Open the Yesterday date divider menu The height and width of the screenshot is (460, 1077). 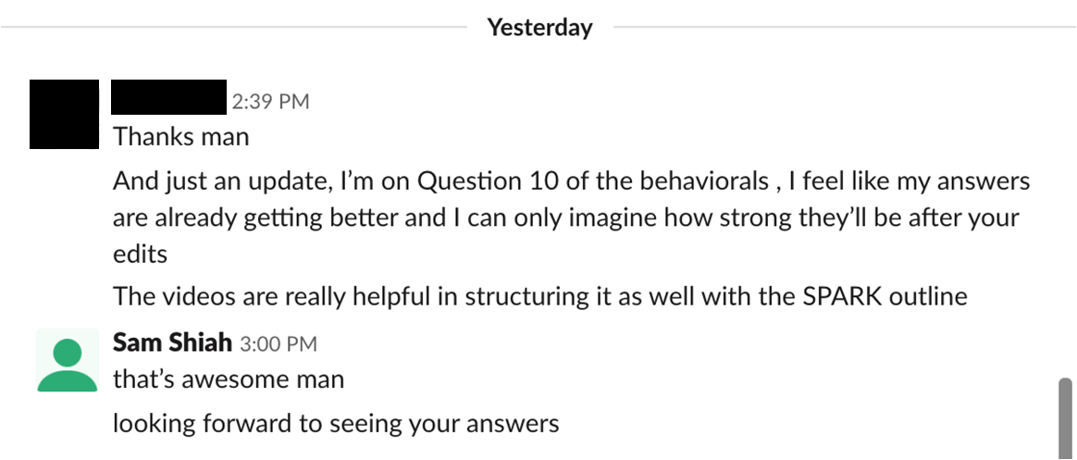(x=539, y=28)
